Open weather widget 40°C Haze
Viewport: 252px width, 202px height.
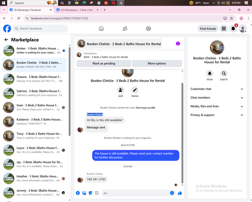click(x=199, y=3)
